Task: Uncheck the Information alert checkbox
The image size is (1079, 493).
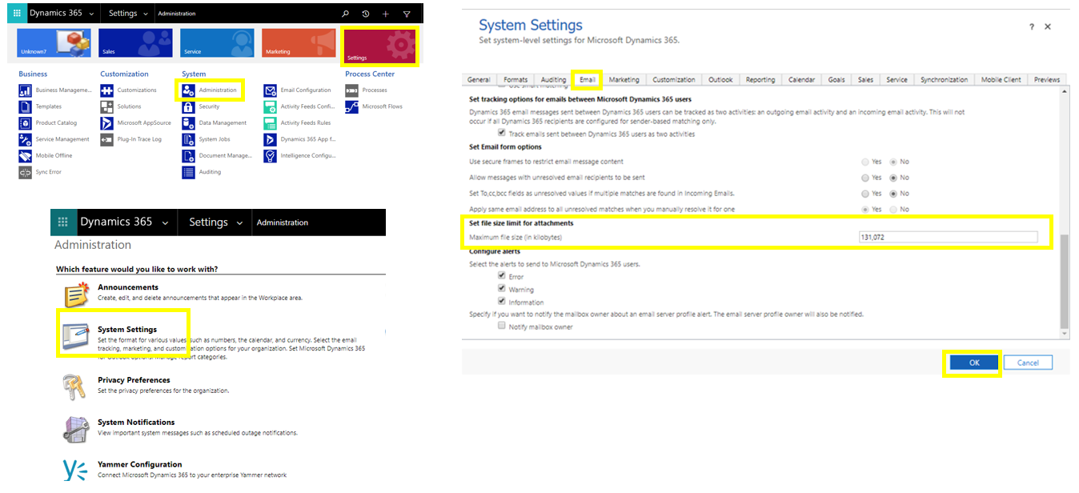Action: pyautogui.click(x=502, y=302)
